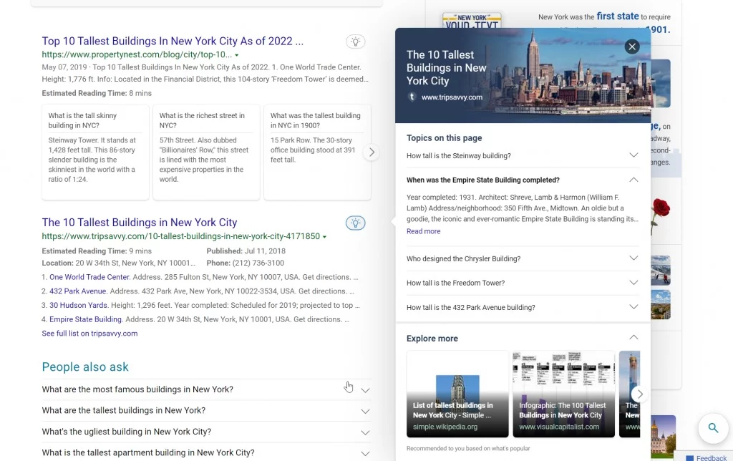Expand 'How tall is the Steinway building?'
Viewport: 733px width, 461px height.
(x=634, y=155)
